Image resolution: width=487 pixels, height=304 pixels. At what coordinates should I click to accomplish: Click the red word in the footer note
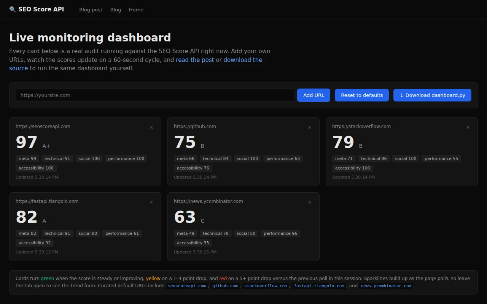coord(223,278)
